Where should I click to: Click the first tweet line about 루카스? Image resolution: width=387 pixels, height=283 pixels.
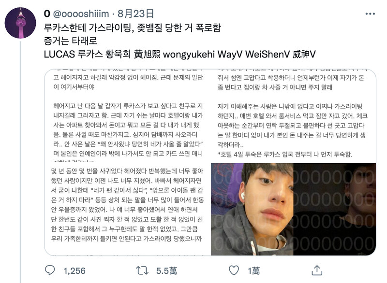pyautogui.click(x=132, y=28)
